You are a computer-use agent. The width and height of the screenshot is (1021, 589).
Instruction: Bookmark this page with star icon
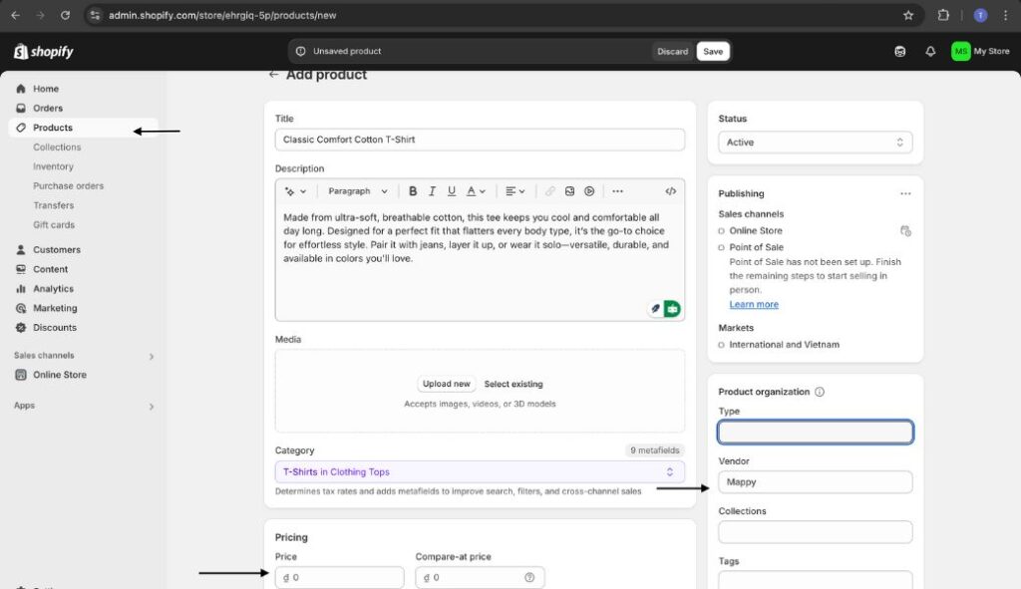pyautogui.click(x=908, y=15)
